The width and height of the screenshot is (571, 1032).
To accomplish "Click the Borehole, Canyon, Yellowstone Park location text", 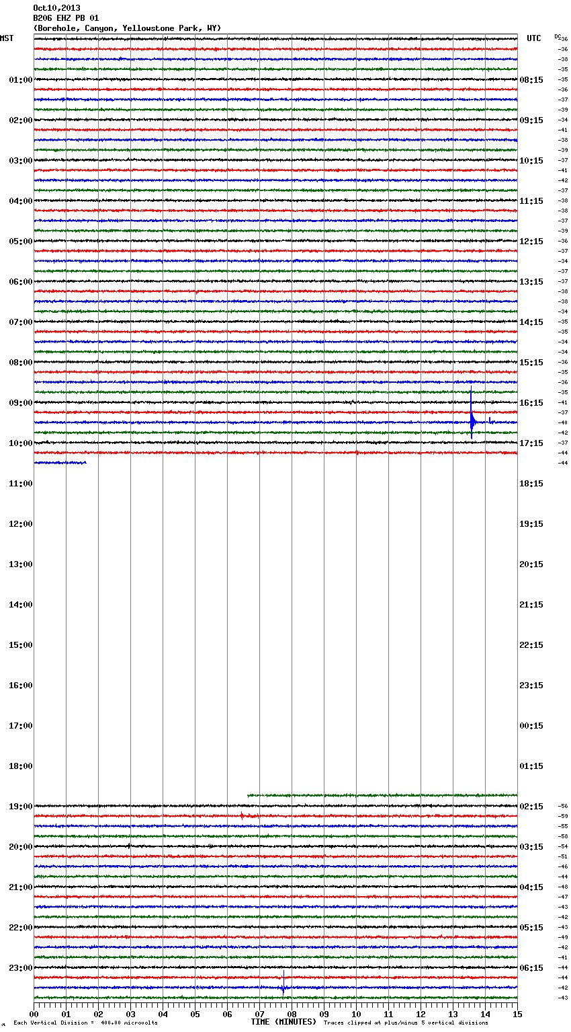I will [127, 28].
